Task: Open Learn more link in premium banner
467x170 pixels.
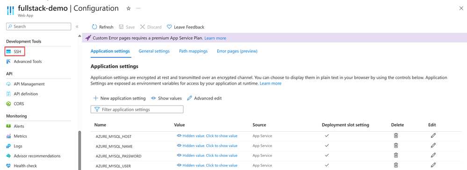Action: (215, 38)
